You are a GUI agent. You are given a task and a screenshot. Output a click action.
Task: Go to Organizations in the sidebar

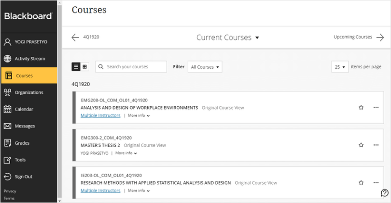pos(29,92)
